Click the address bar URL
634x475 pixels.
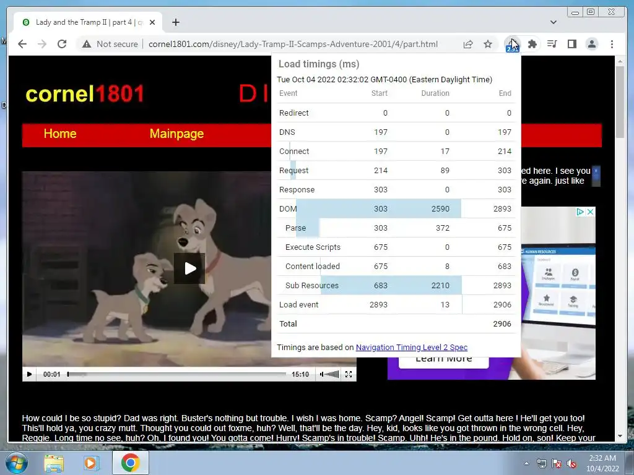[293, 44]
